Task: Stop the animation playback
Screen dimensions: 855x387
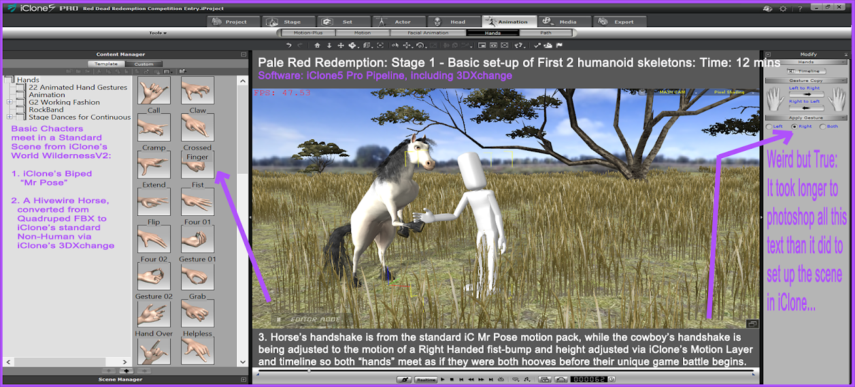Action: (x=452, y=380)
